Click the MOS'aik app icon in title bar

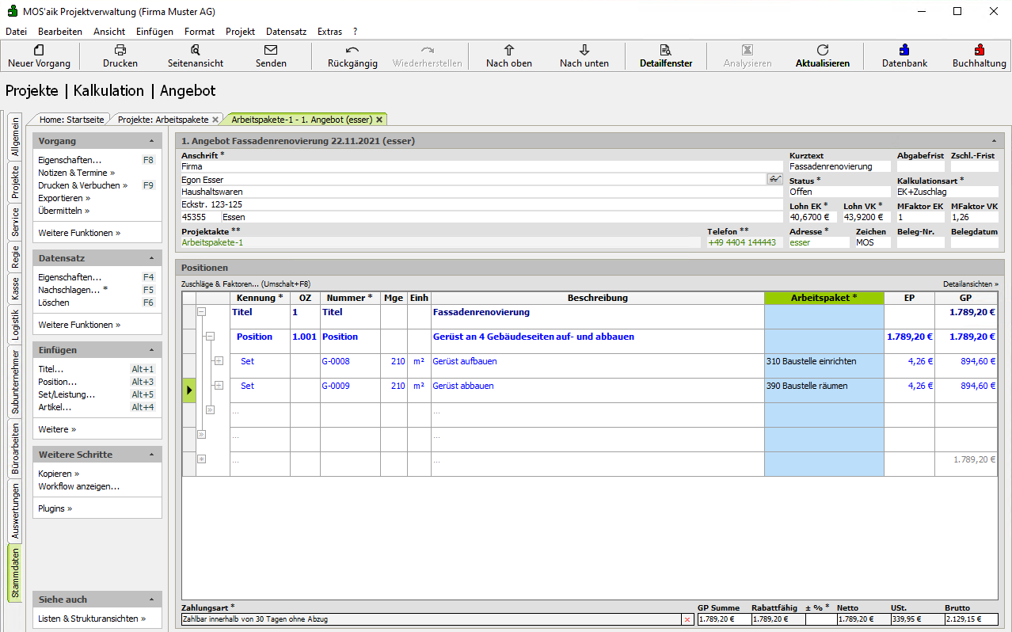point(13,12)
